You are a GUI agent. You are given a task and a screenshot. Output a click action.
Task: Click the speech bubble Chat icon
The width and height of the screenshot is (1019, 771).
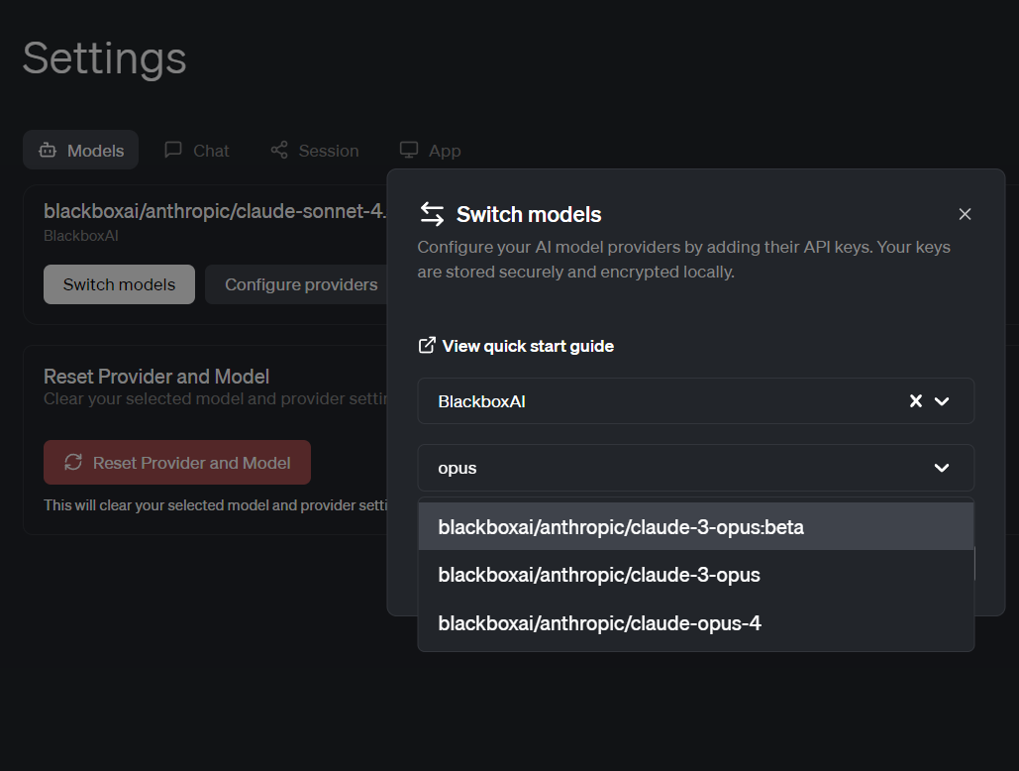tap(173, 150)
